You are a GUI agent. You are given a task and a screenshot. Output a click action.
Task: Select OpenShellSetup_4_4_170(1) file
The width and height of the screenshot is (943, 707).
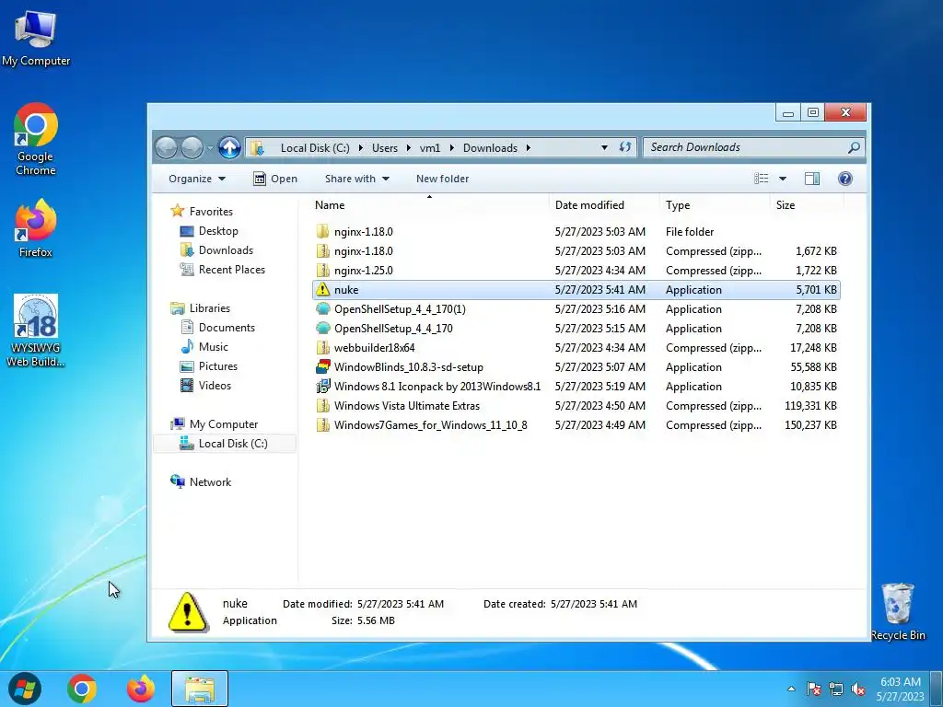click(x=576, y=309)
